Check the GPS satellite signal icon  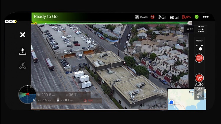[162, 17]
